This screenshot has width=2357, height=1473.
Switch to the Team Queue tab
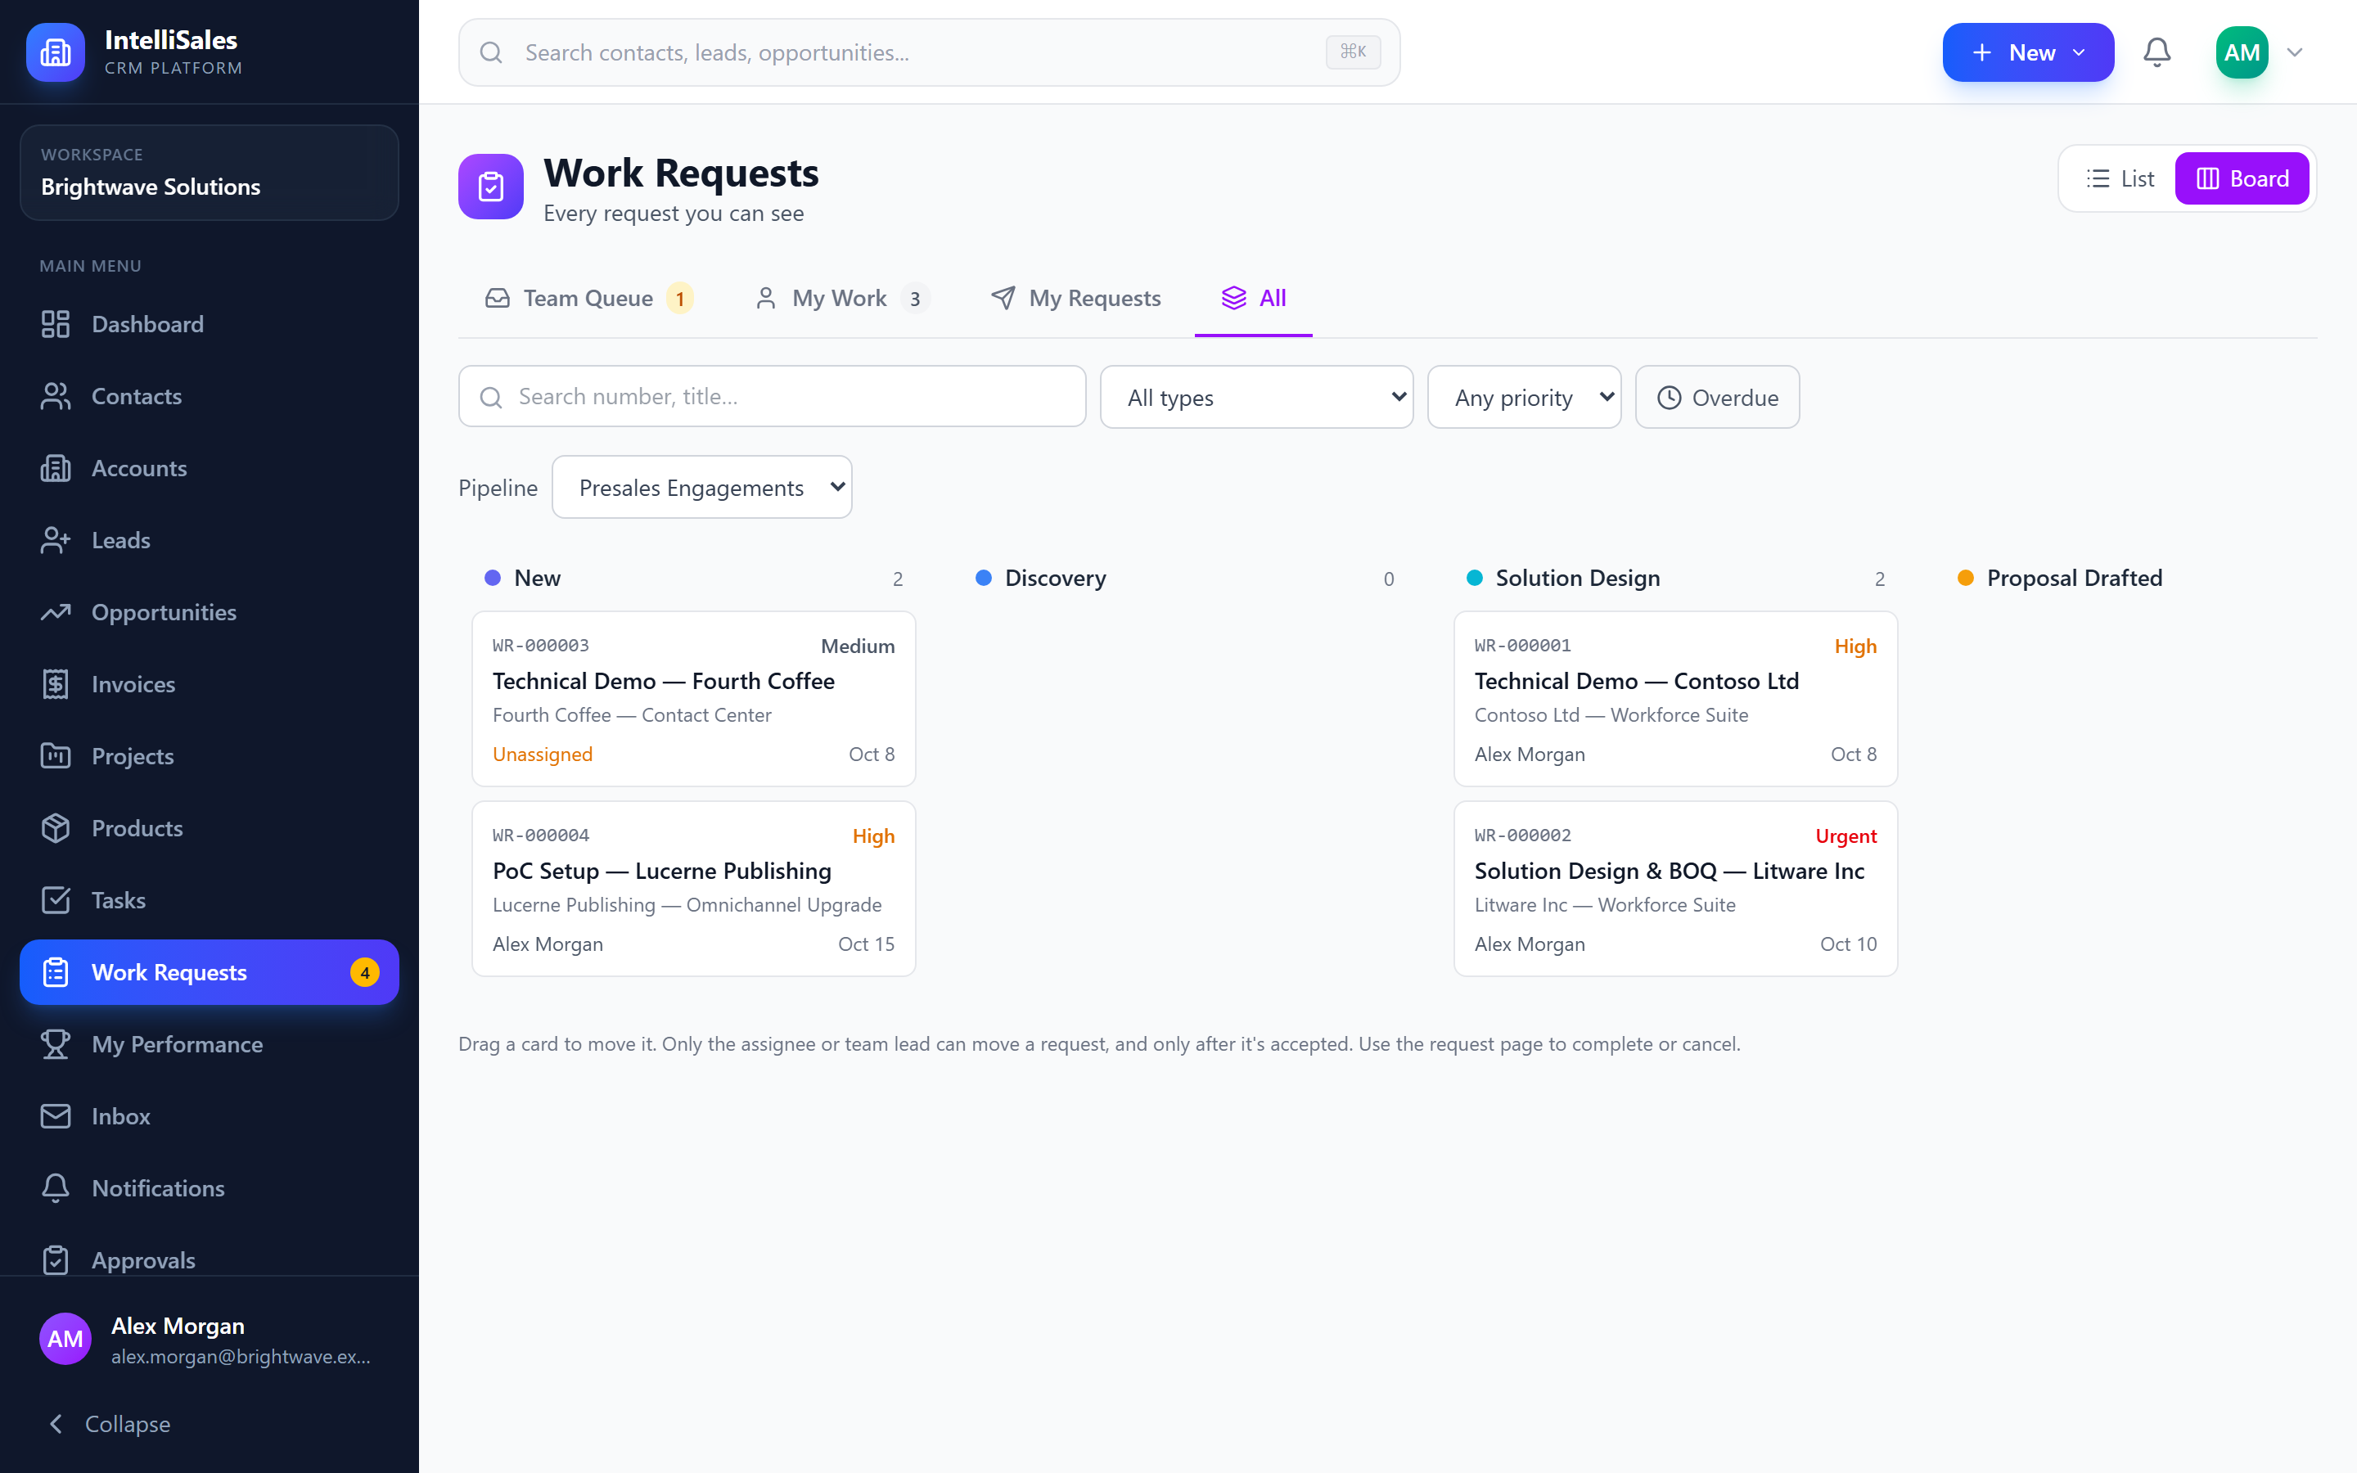tap(589, 298)
